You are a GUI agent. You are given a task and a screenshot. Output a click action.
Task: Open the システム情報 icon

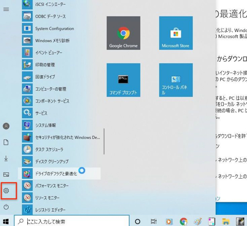tap(27, 125)
